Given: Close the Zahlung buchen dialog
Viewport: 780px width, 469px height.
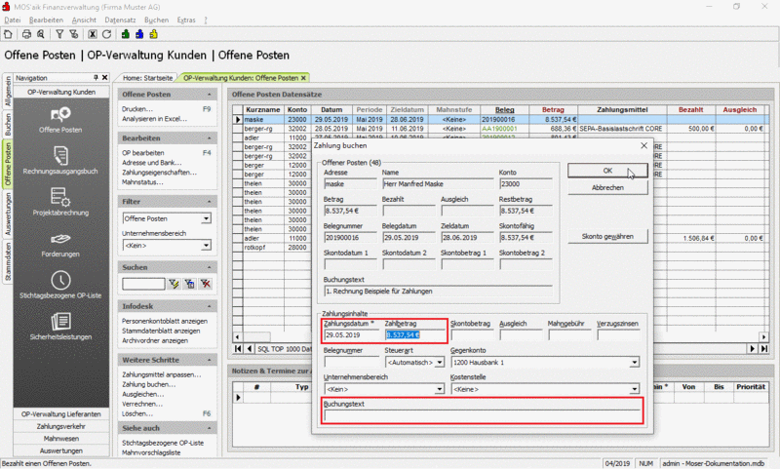Looking at the screenshot, I should click(643, 145).
